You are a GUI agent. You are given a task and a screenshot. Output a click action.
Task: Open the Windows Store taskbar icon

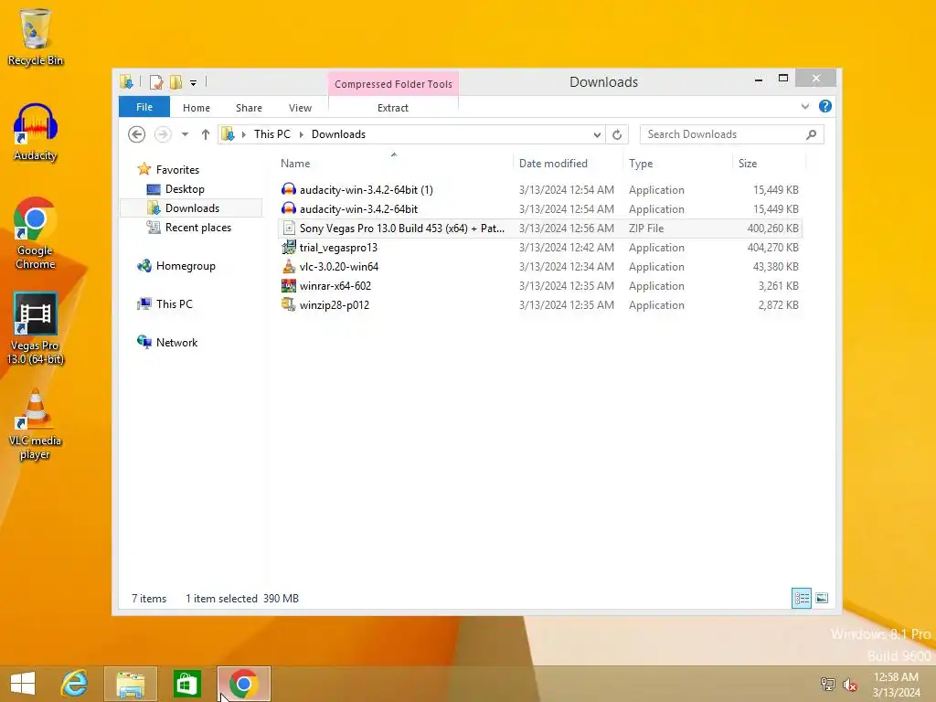point(186,684)
